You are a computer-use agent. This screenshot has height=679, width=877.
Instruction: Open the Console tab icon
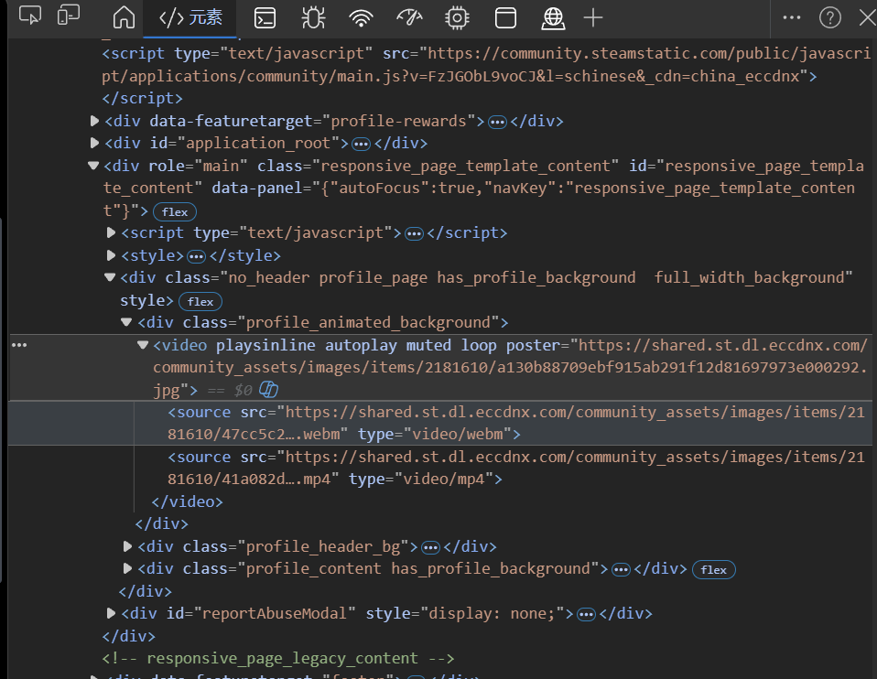coord(265,18)
